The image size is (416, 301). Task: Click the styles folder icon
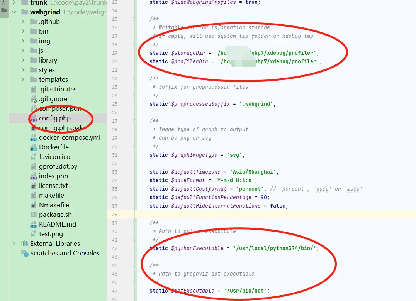tap(34, 70)
